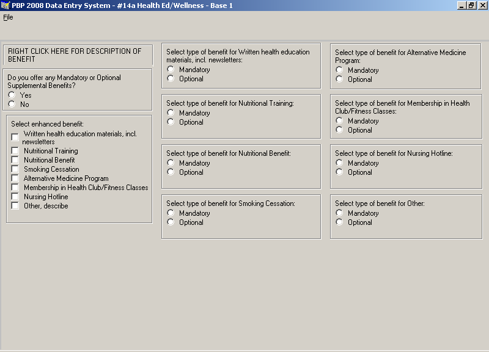Choose Optional for Nursing Hotline

coord(339,172)
